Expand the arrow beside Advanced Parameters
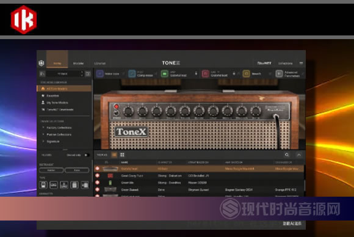This screenshot has height=237, width=354. point(303,74)
